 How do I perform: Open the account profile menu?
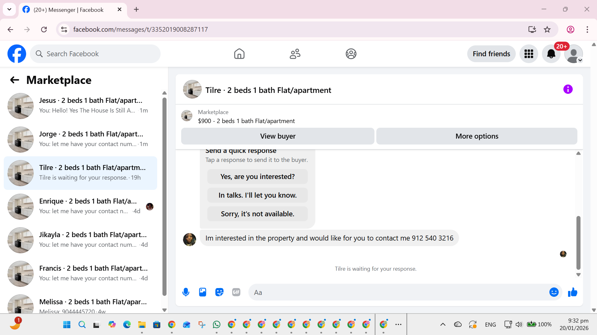[x=573, y=54]
